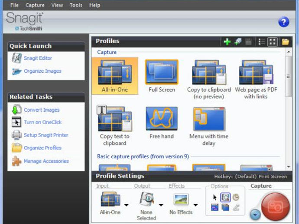
Task: Click the blue help question mark icon
Action: pyautogui.click(x=283, y=22)
